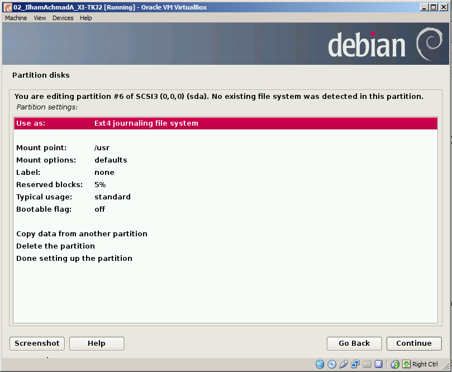Select the 'Use as: Ext4 journaling file system' row
Viewport: 452px width, 372px height.
[225, 123]
